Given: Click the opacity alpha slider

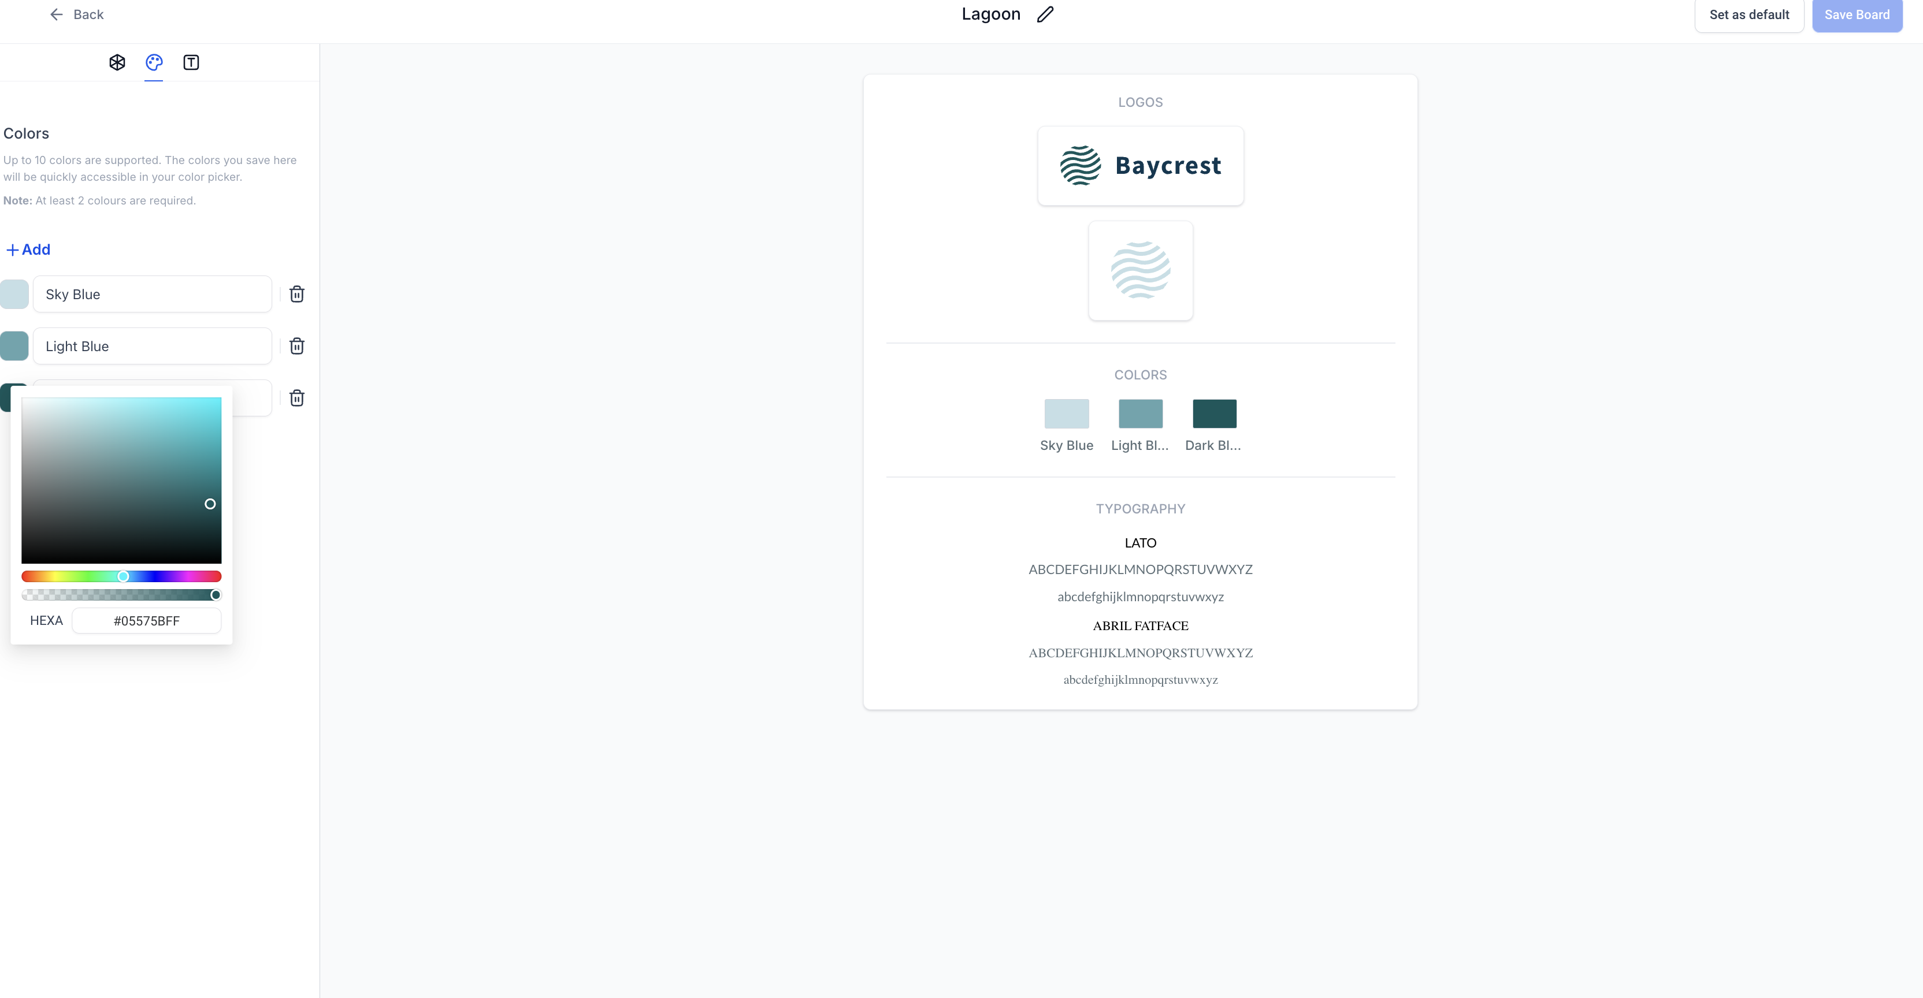Looking at the screenshot, I should (121, 594).
